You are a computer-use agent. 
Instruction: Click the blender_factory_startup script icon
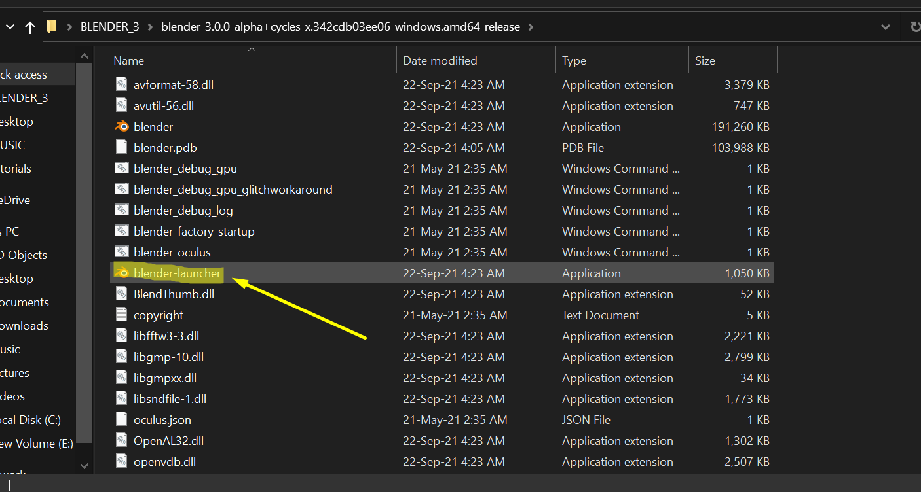coord(121,231)
